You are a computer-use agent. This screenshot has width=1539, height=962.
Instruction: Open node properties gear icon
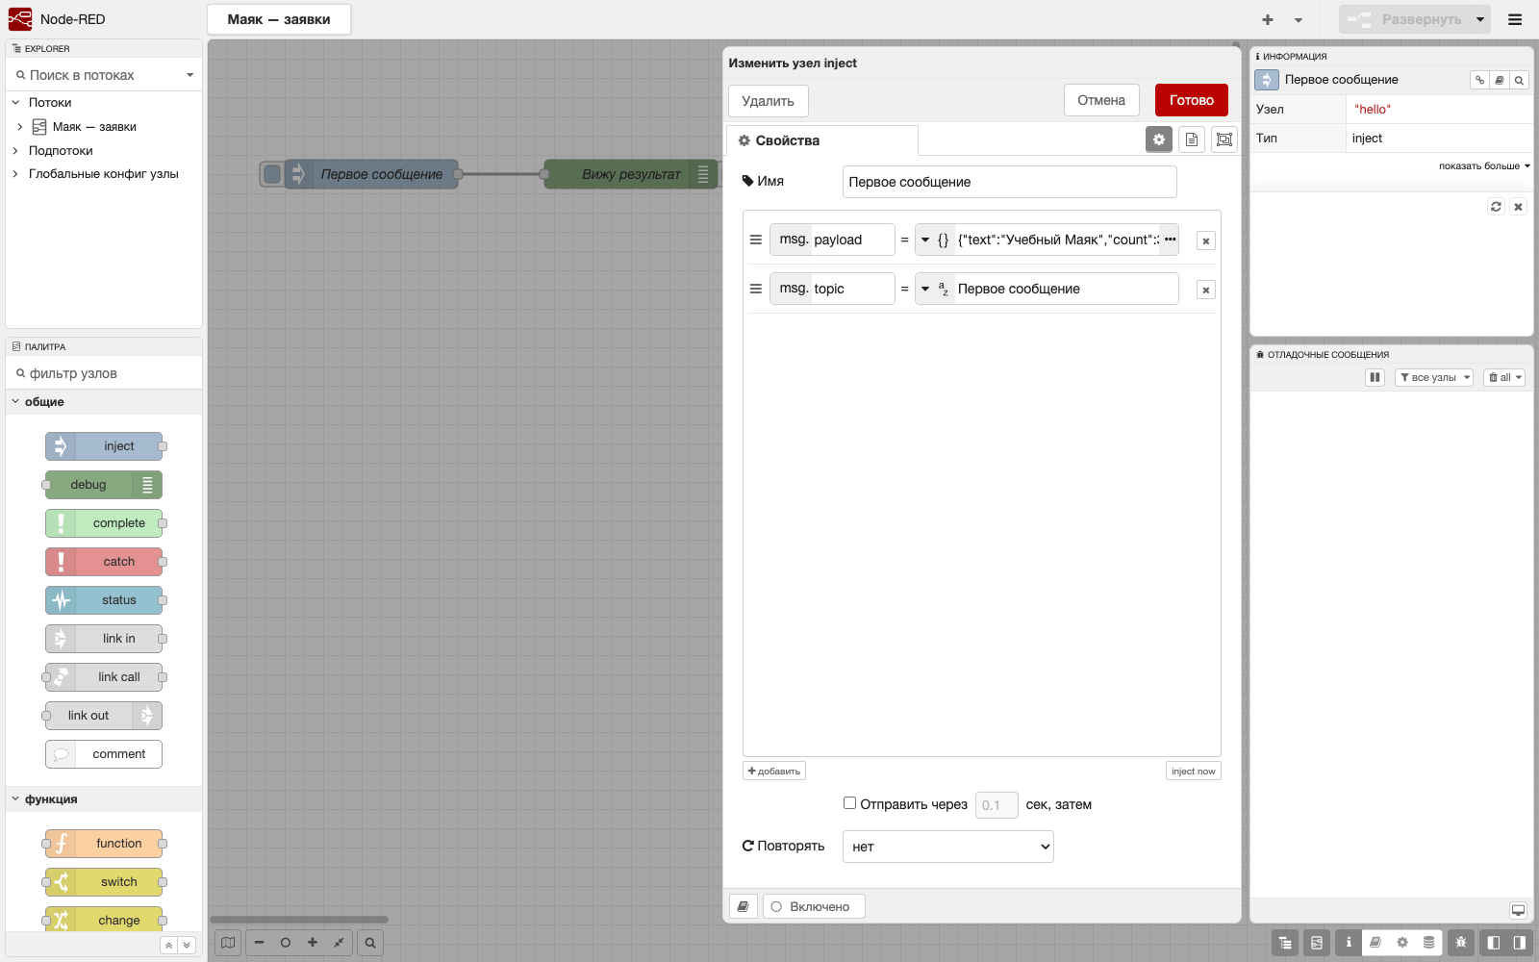coord(1159,139)
